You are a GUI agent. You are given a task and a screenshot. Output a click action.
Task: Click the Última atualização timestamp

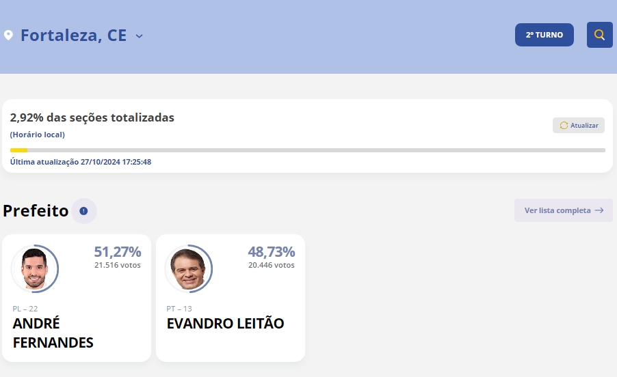(x=81, y=162)
